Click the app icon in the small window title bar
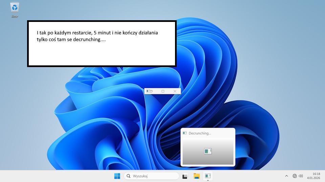 point(149,91)
